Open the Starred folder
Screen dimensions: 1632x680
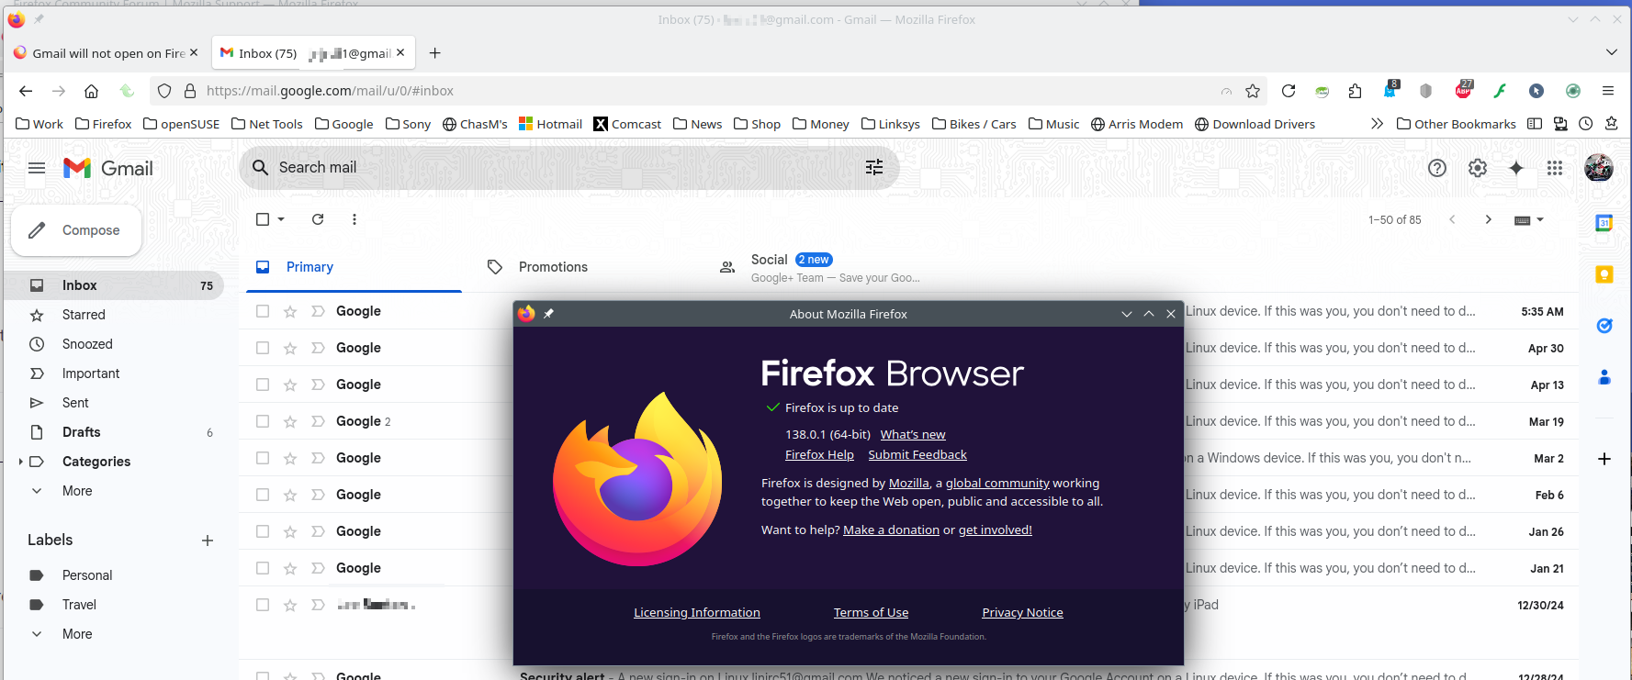pyautogui.click(x=84, y=315)
